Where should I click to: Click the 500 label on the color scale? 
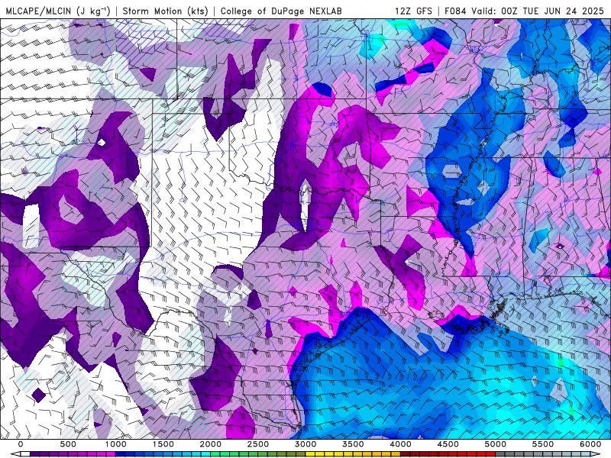click(68, 444)
